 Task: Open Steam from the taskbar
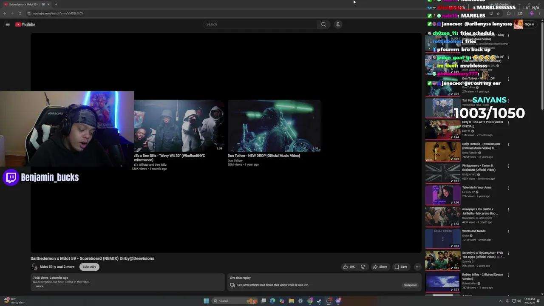coord(319,301)
